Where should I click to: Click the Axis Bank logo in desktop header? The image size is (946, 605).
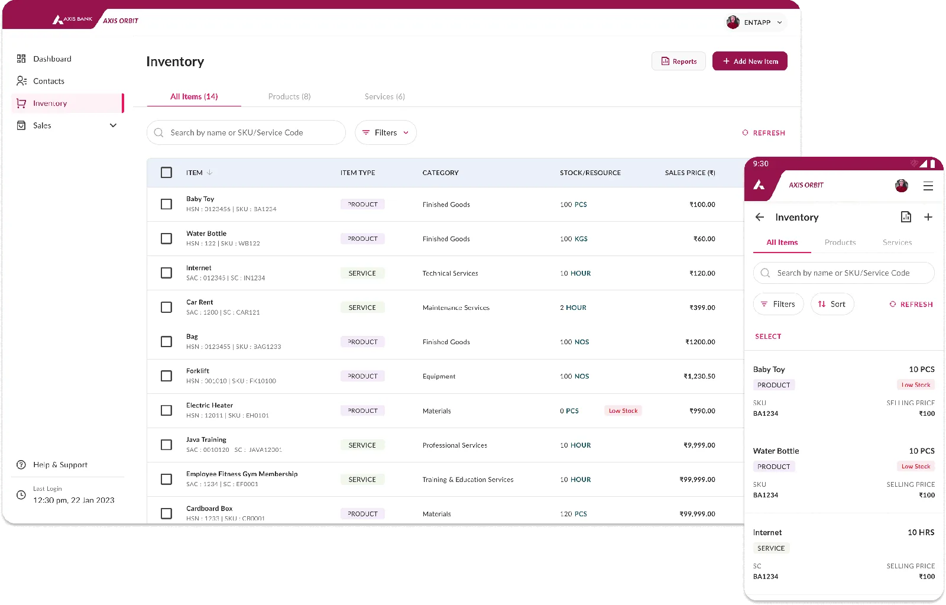73,20
